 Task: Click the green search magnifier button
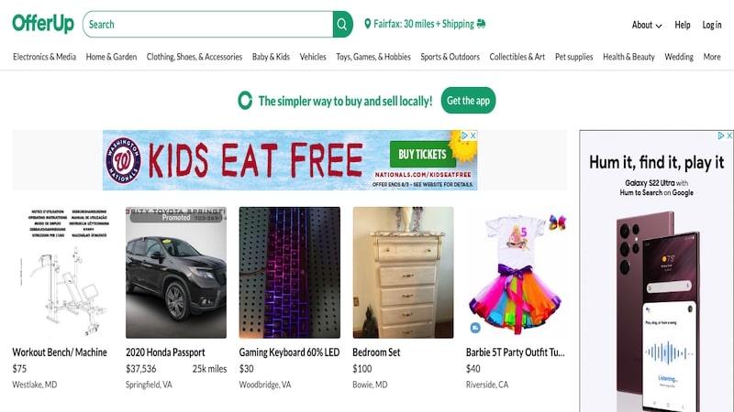pos(342,25)
